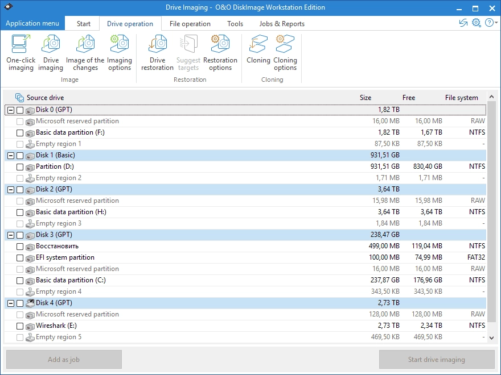Screen dimensions: 501x375
Task: Click the O&O DiskImage app logo in title bar
Action: [9, 7]
